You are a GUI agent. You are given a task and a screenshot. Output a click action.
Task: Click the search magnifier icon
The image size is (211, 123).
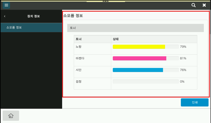click(x=193, y=5)
